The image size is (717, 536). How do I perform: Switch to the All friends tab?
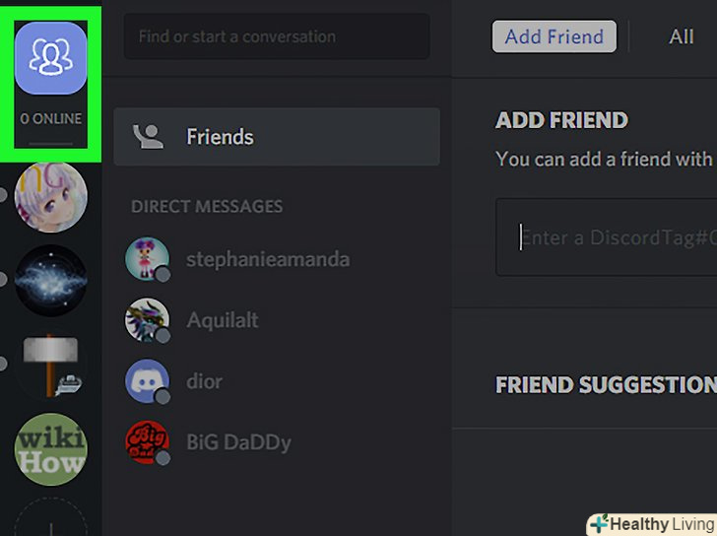coord(681,36)
